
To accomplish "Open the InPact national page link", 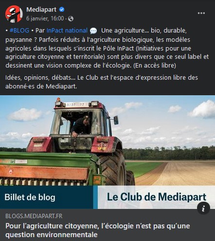I will (67, 31).
